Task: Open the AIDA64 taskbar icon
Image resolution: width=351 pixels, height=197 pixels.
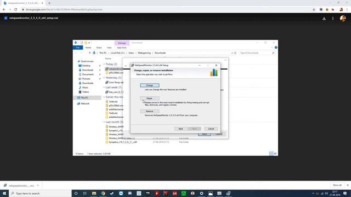Action: [174, 193]
